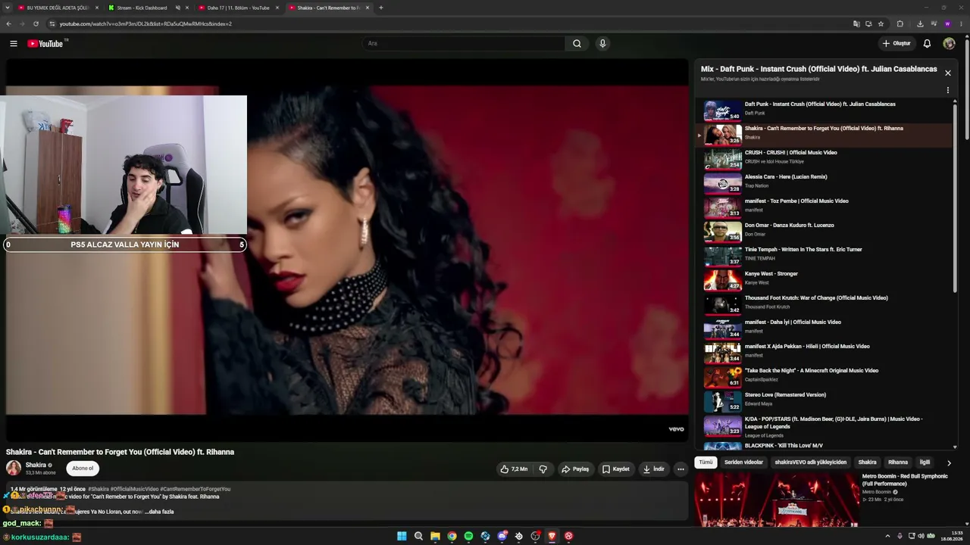Open the browser three-dot menu
970x545 pixels.
point(961,23)
